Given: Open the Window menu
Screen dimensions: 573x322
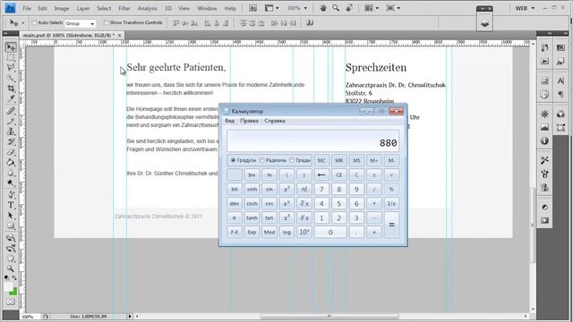Looking at the screenshot, I should 207,8.
